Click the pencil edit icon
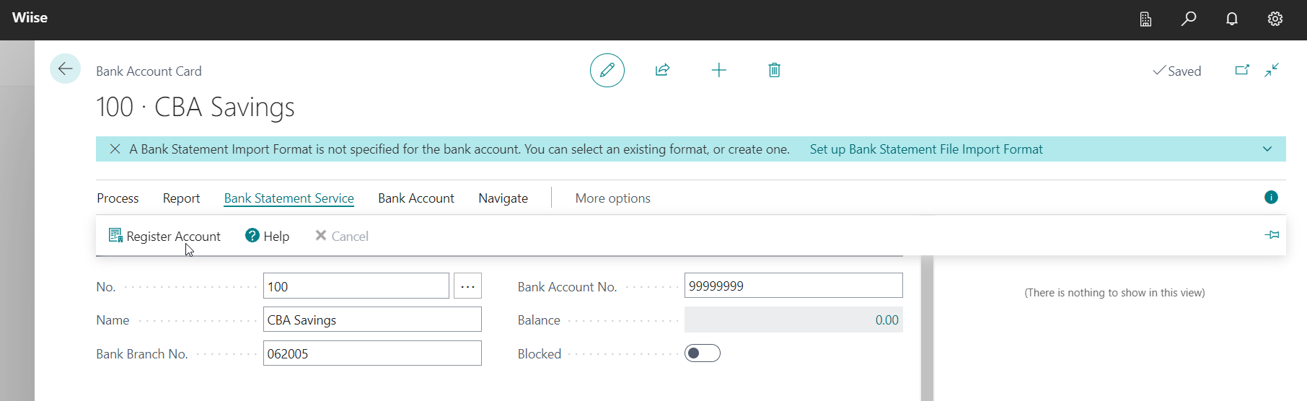This screenshot has height=401, width=1307. tap(607, 70)
